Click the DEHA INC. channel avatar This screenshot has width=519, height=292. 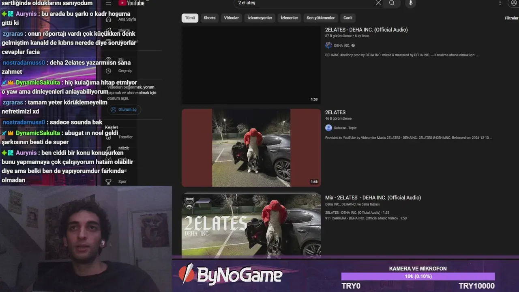328,45
